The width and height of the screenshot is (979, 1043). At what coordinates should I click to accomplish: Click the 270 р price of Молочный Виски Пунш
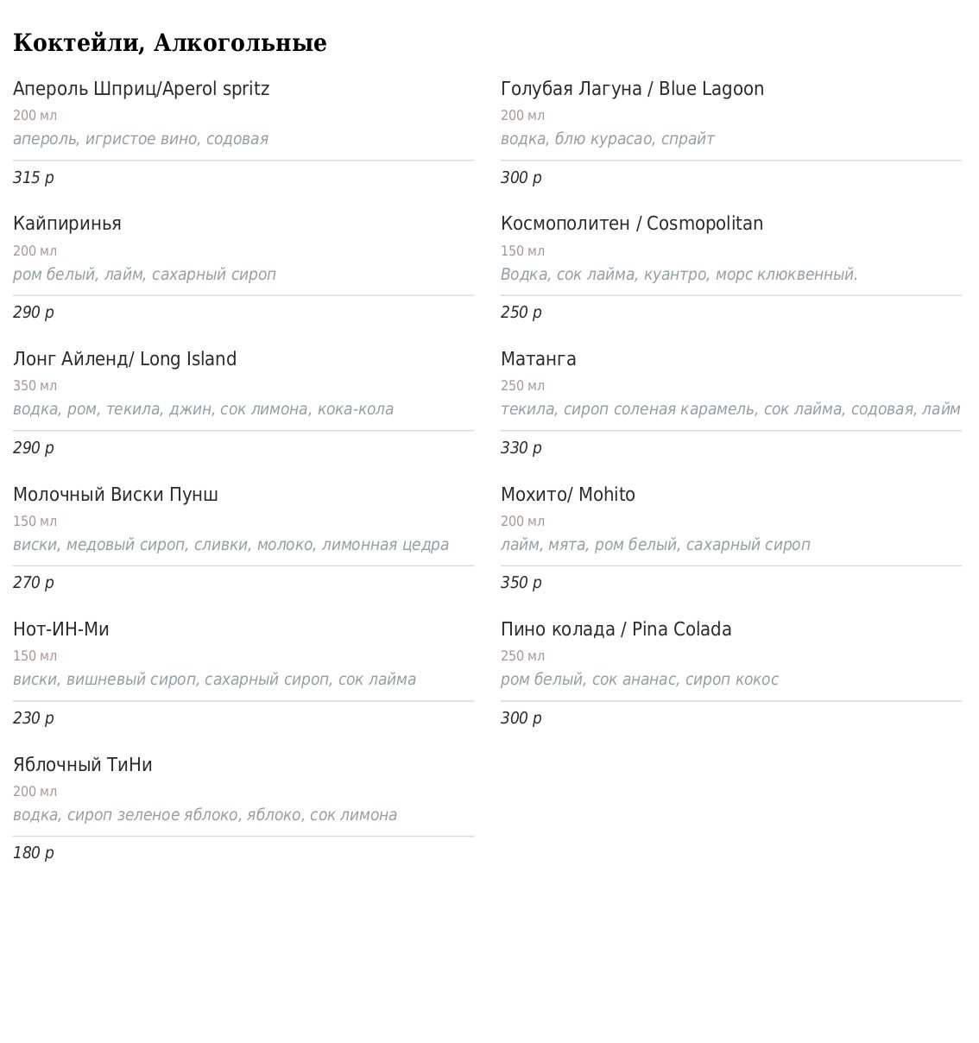click(34, 583)
